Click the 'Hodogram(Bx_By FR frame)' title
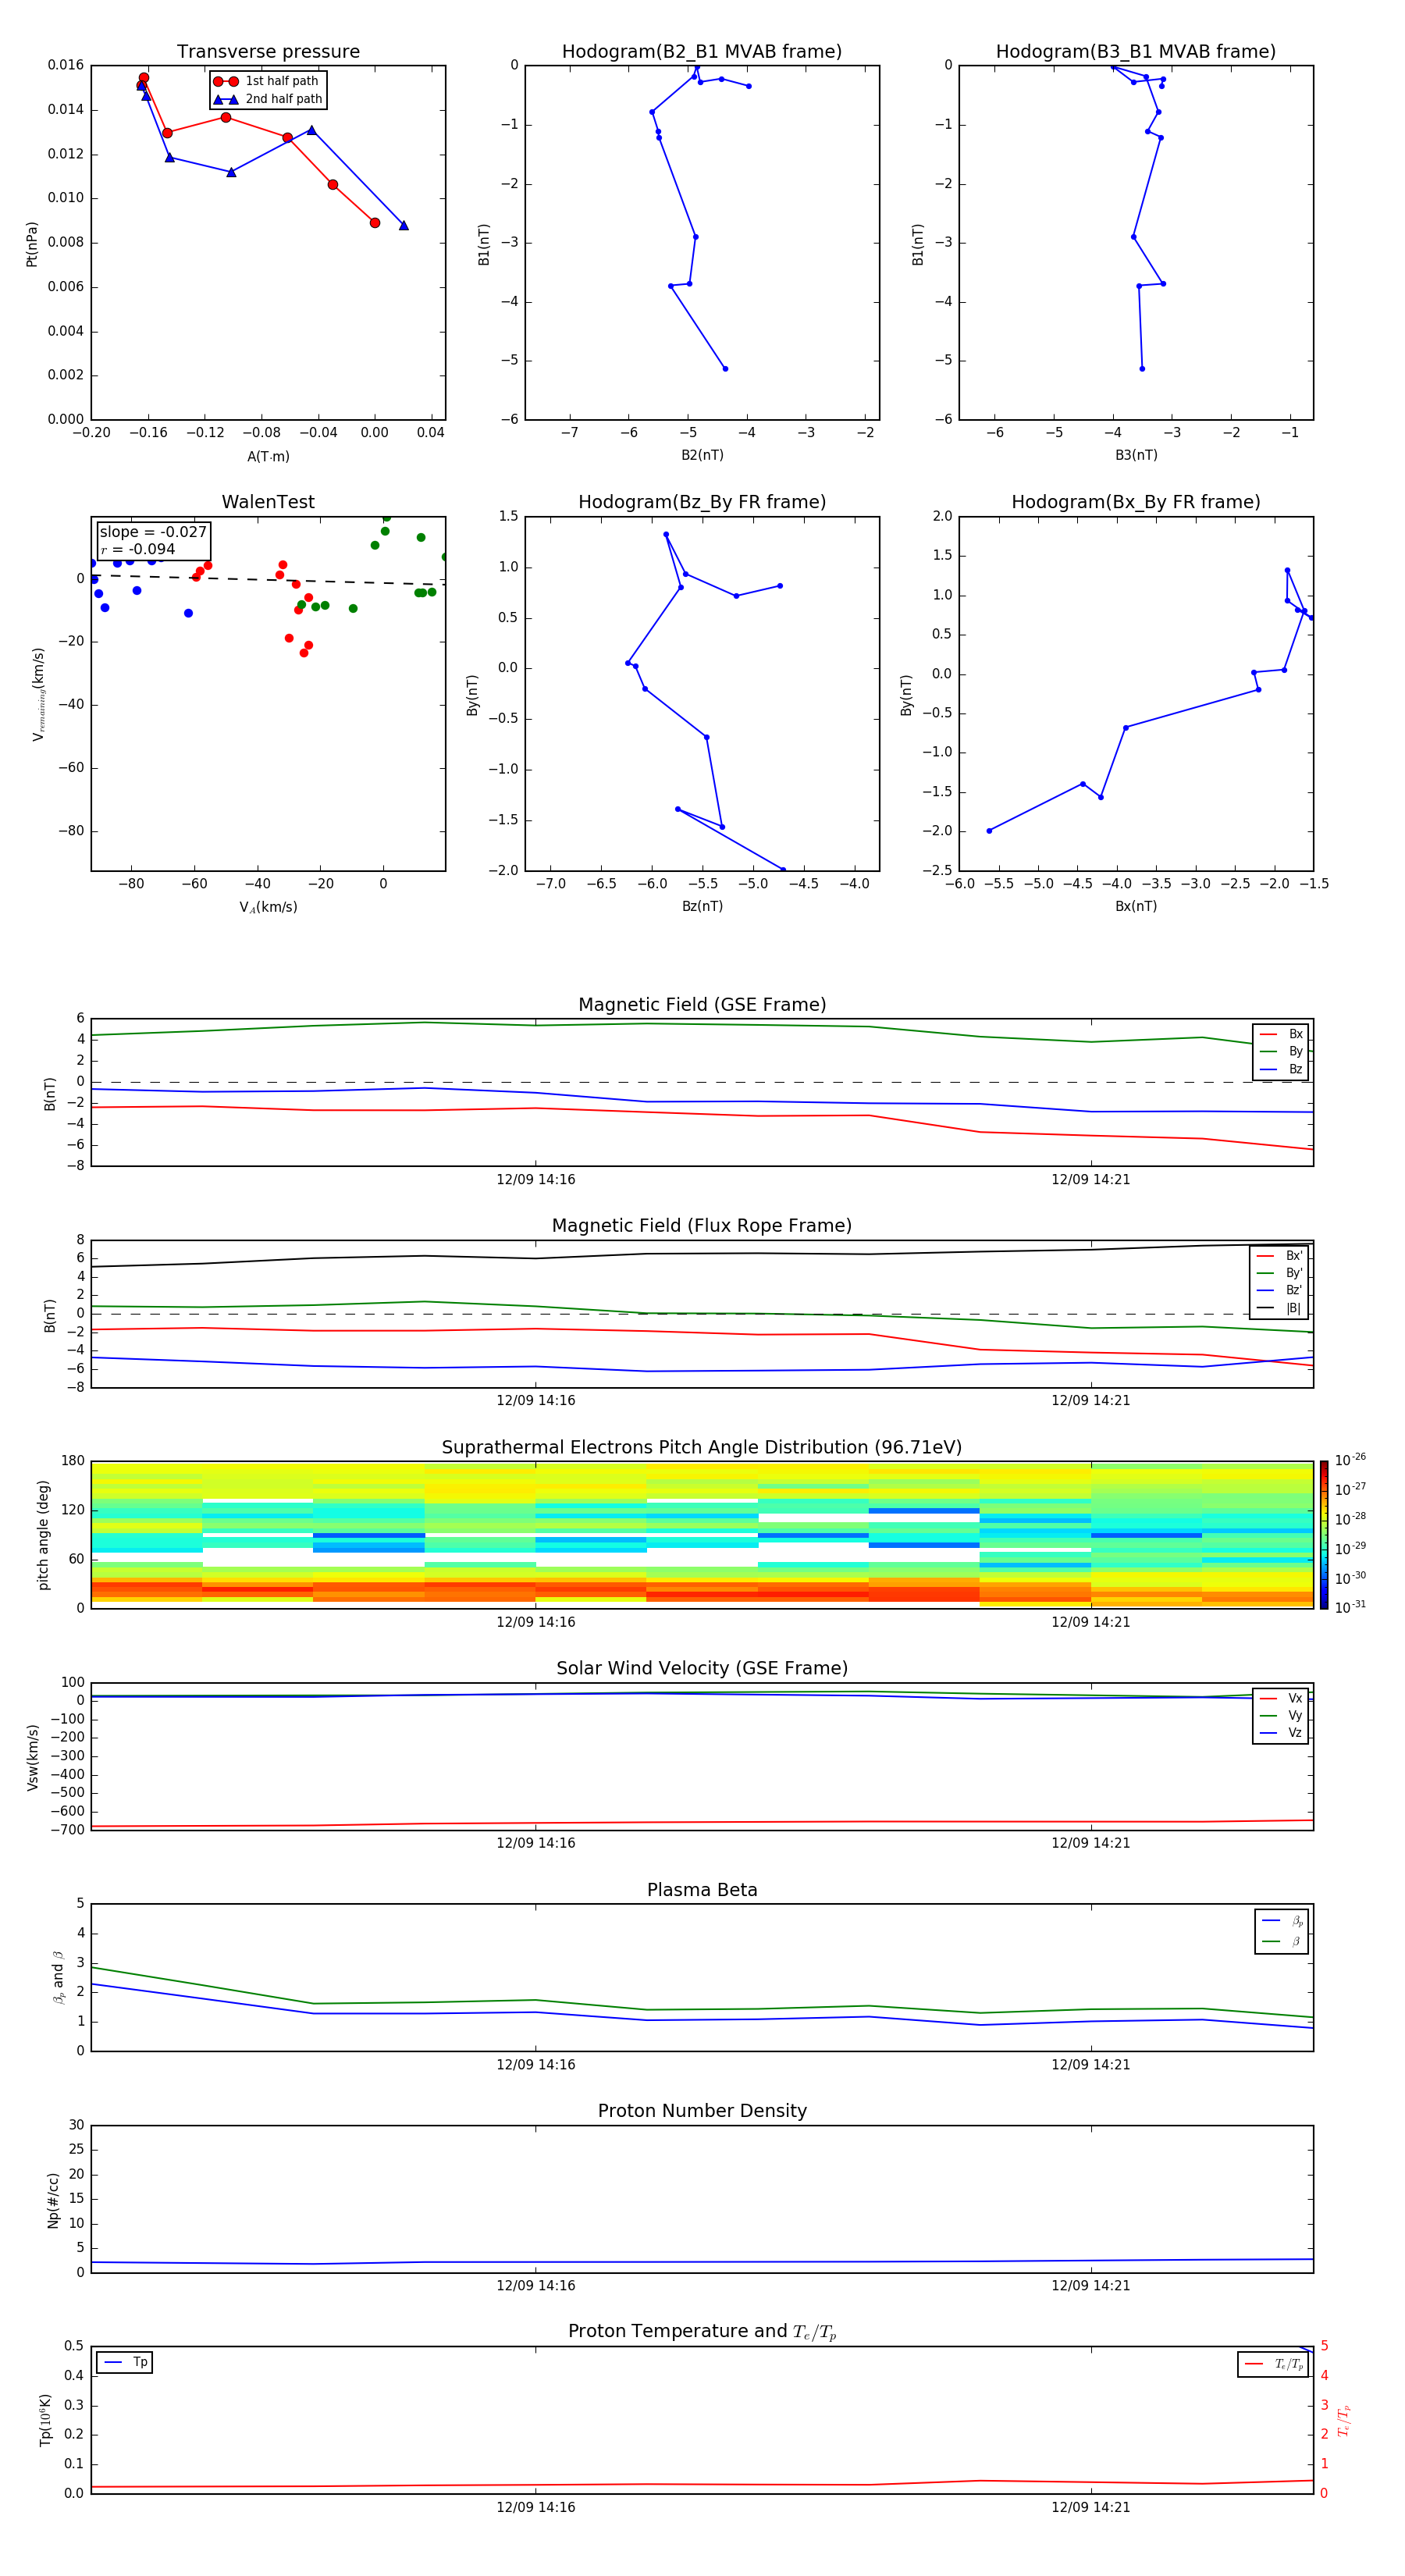 pyautogui.click(x=1136, y=502)
